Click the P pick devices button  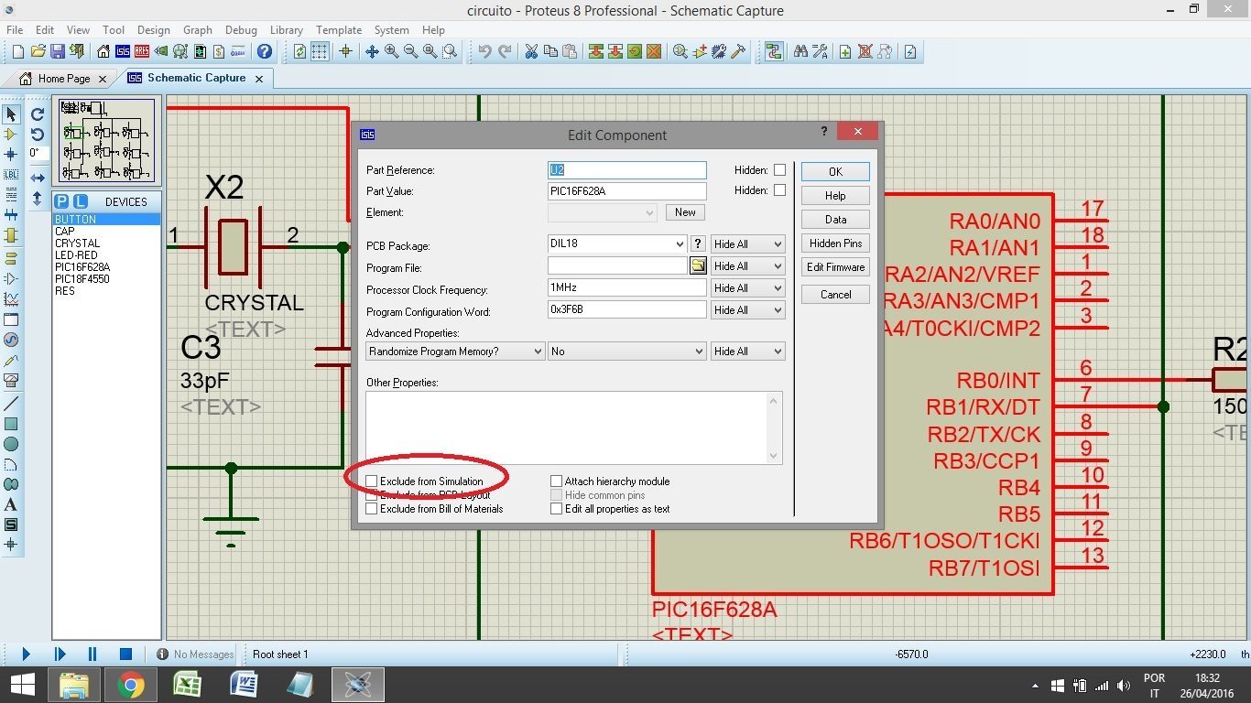tap(61, 201)
